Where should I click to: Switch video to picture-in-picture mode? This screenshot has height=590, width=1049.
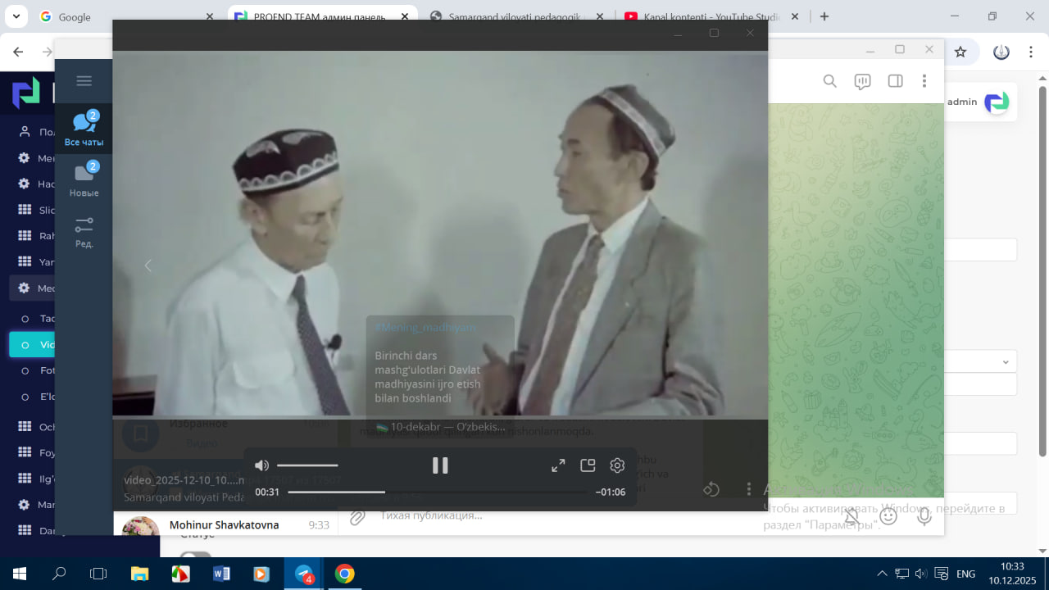pos(588,465)
